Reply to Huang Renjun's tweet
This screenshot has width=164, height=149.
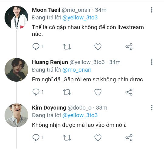pos(36,92)
